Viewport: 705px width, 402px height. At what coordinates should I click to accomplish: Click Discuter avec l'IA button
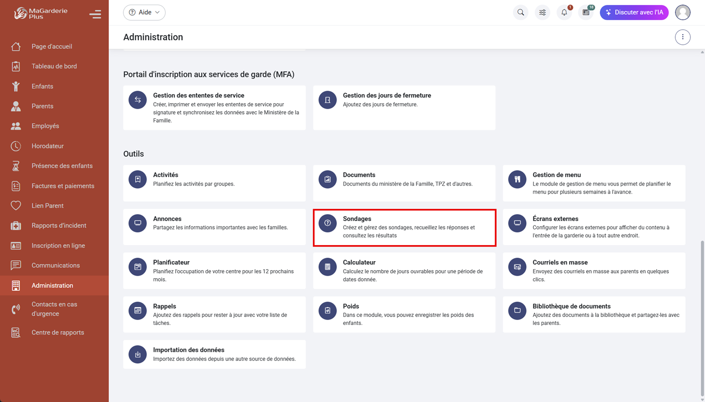tap(634, 13)
